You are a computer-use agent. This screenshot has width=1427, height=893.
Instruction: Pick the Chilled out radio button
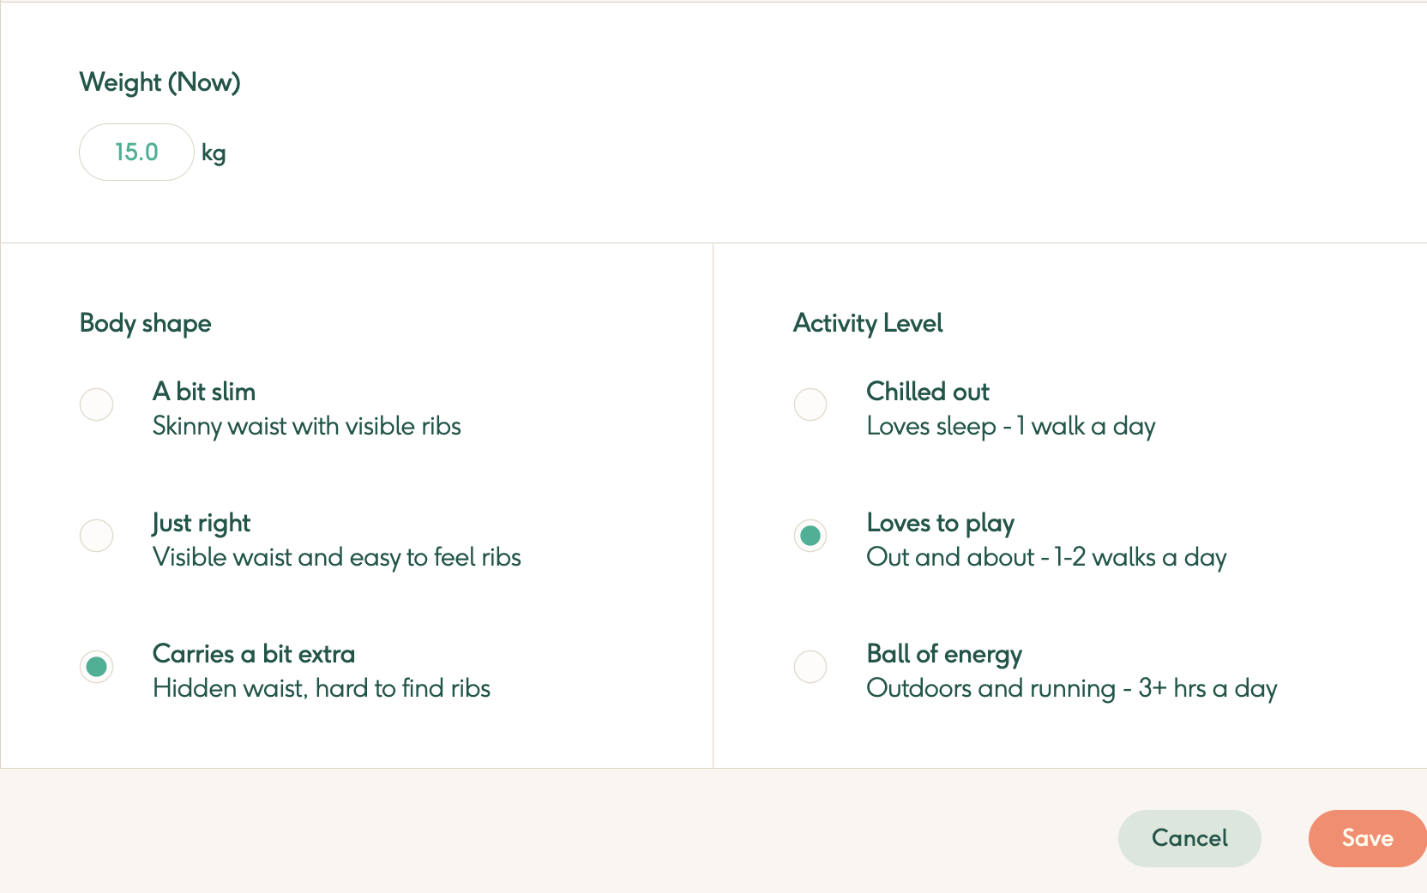tap(810, 405)
